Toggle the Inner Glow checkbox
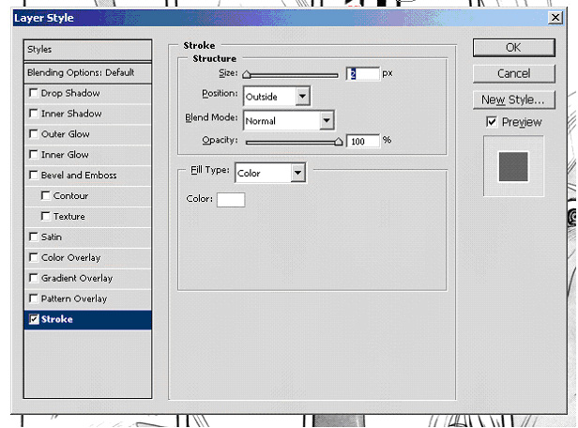Image resolution: width=578 pixels, height=428 pixels. (34, 155)
